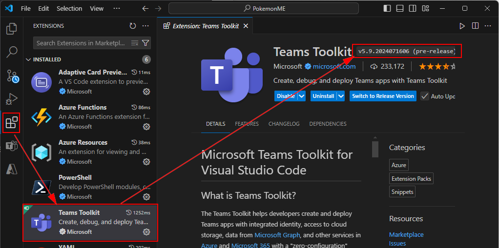The width and height of the screenshot is (499, 248).
Task: Clear extensions search results icon
Action: (135, 43)
